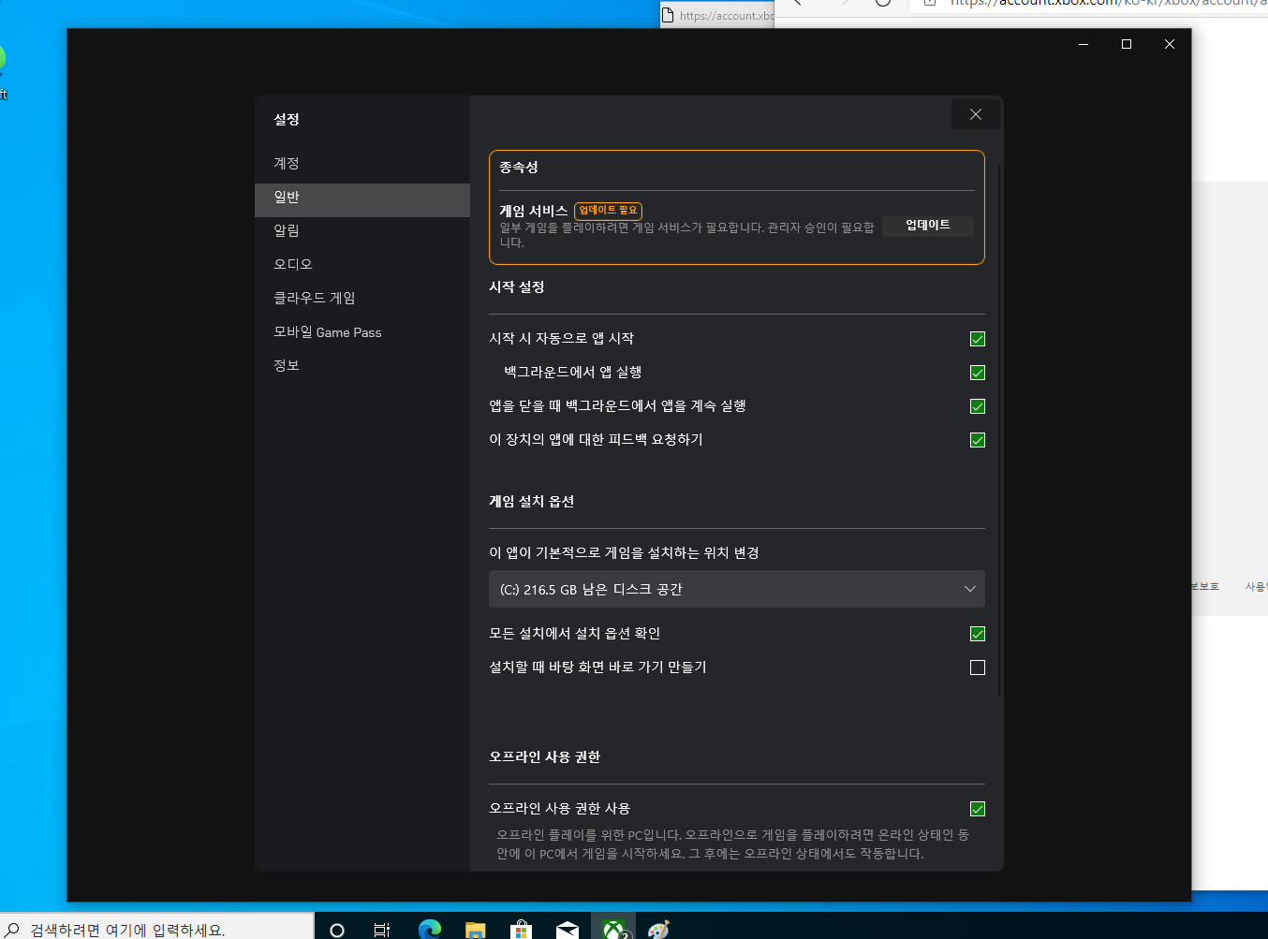Click the browser back arrow behind the app

(798, 3)
